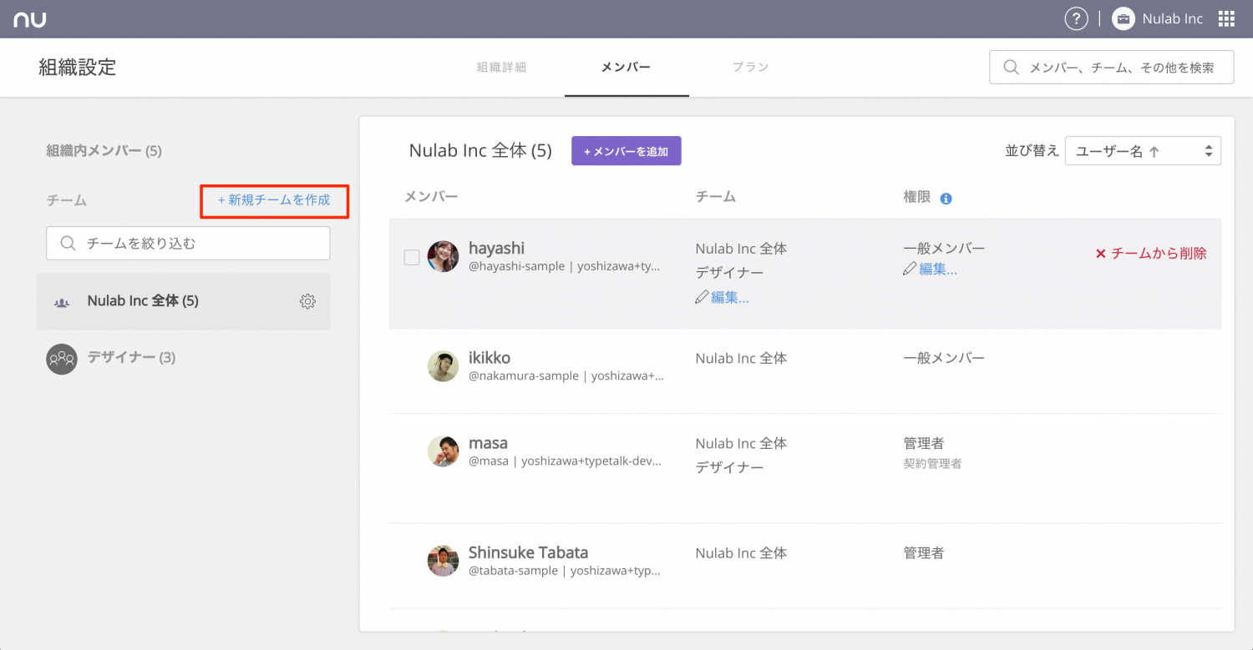Click the info icon next to 権限
The image size is (1253, 650).
[946, 199]
